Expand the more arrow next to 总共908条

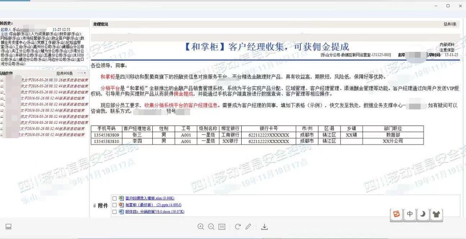82,73
